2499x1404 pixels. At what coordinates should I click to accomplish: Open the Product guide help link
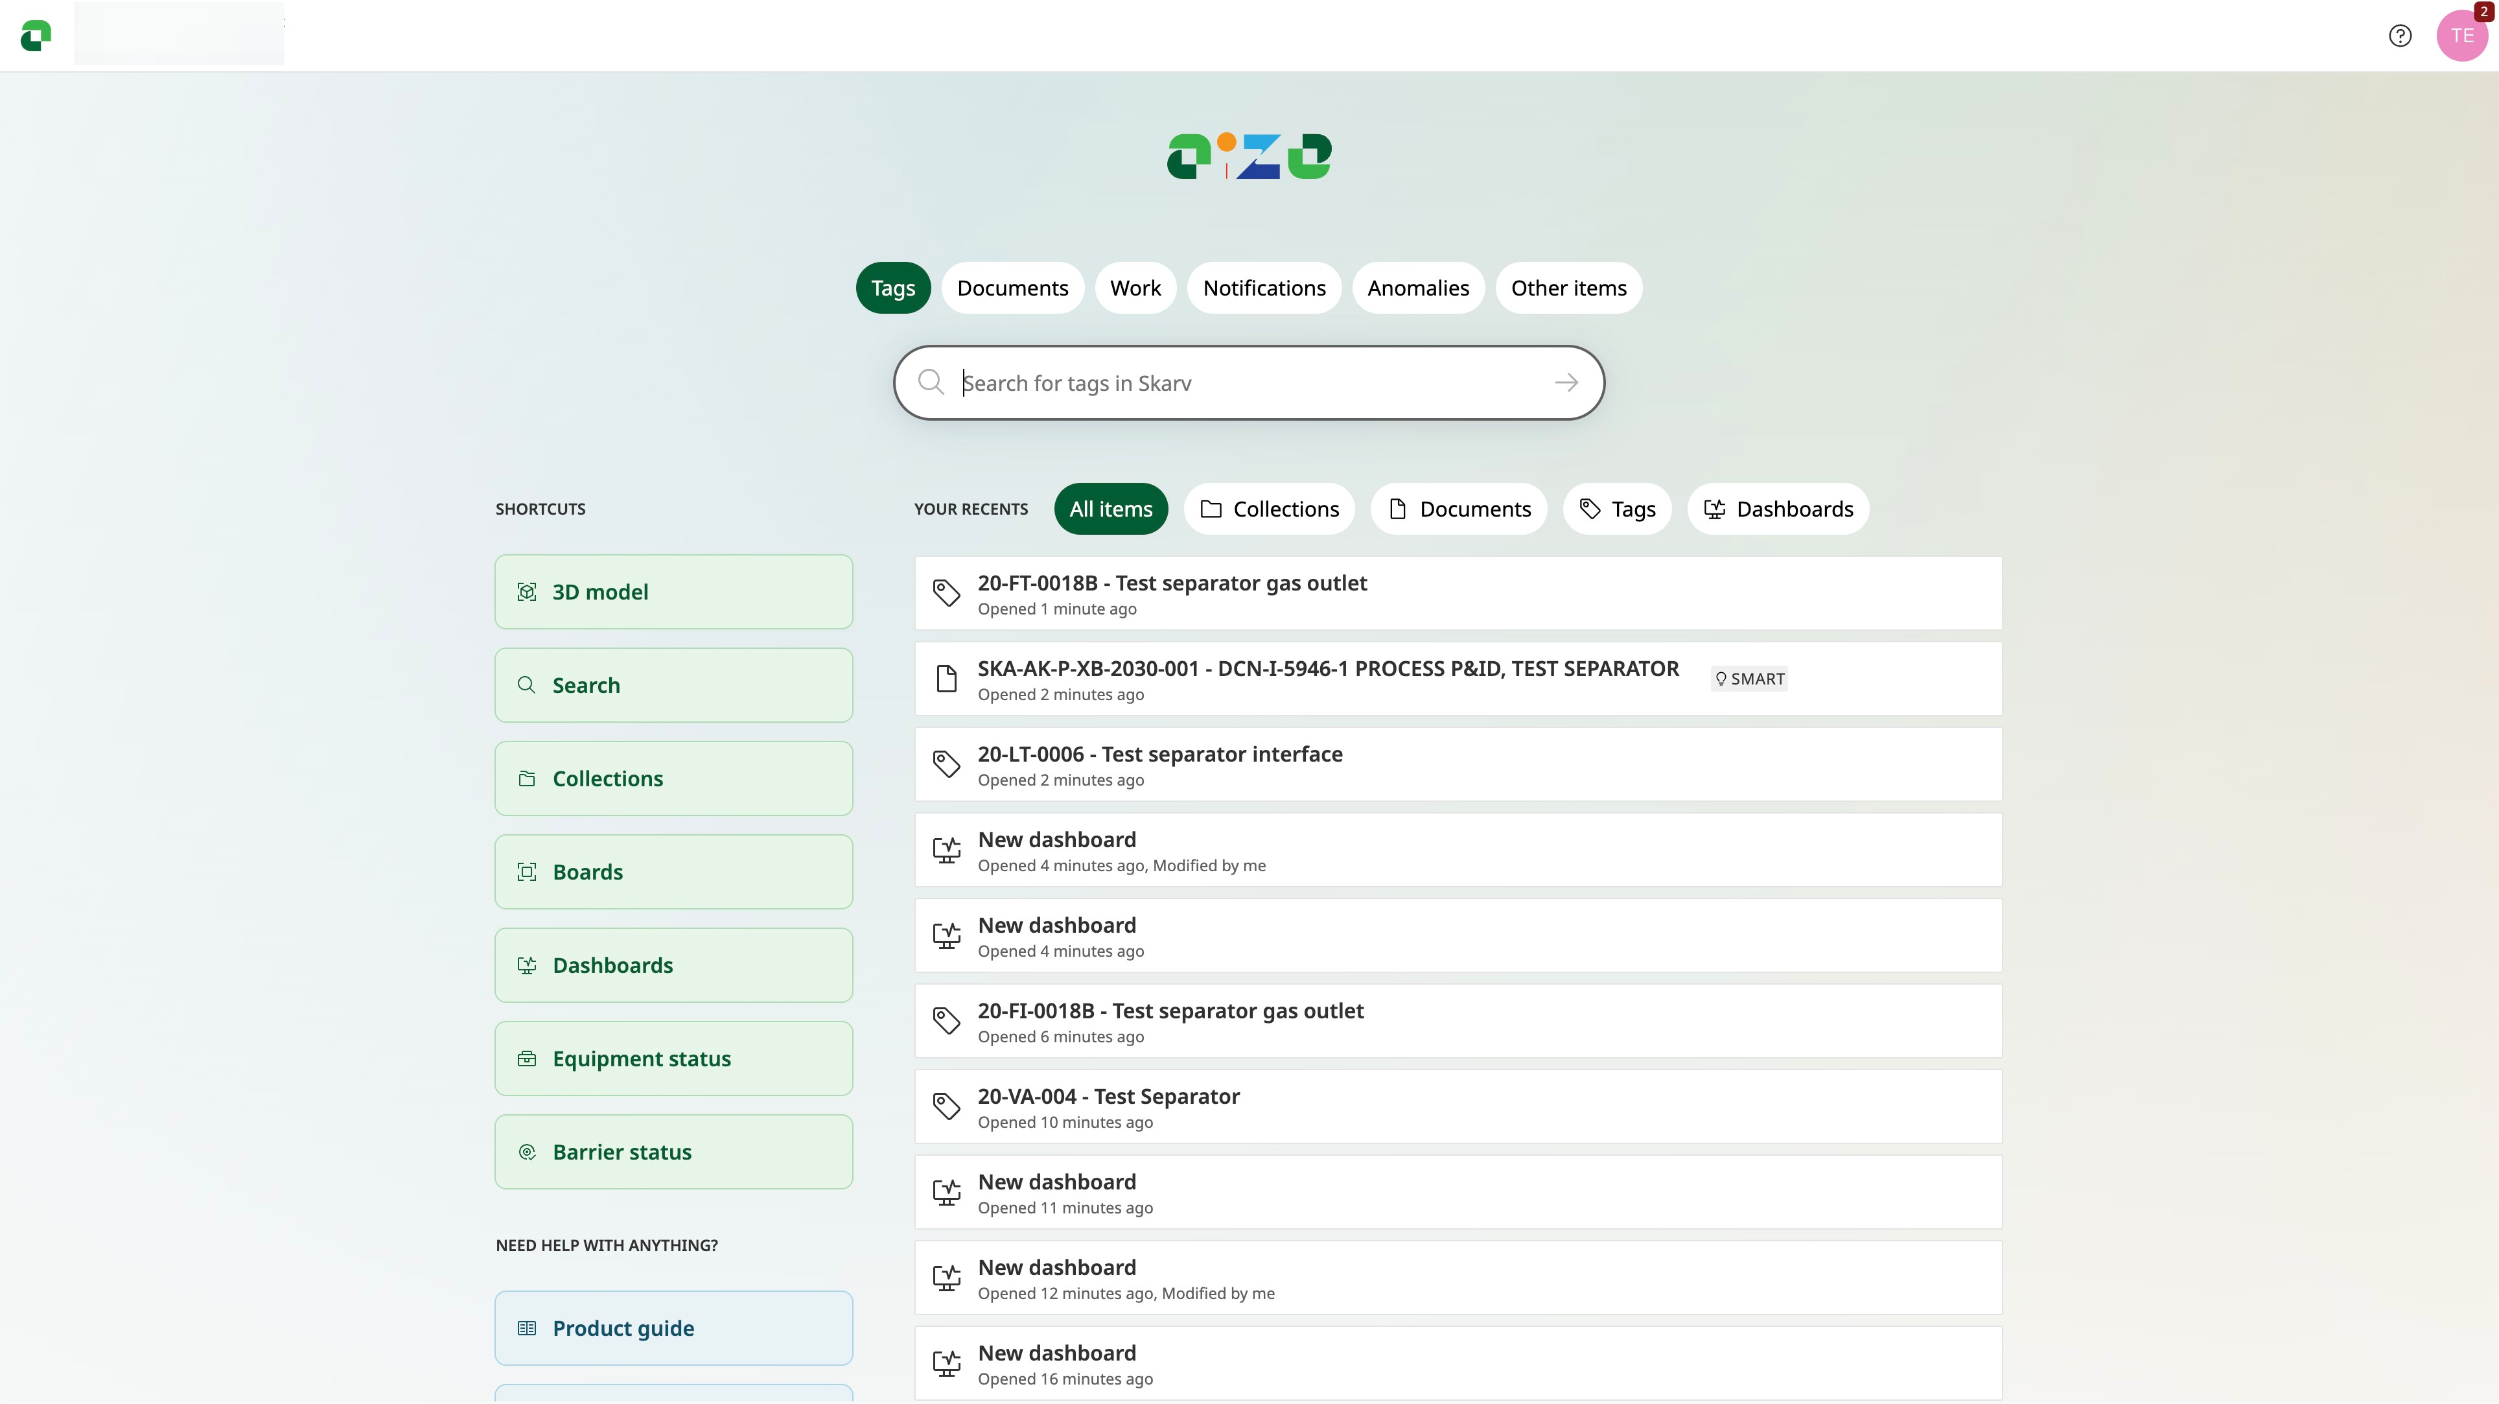click(x=673, y=1328)
